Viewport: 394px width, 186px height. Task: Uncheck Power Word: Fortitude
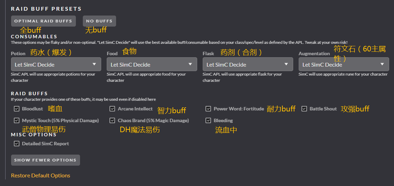(208, 109)
